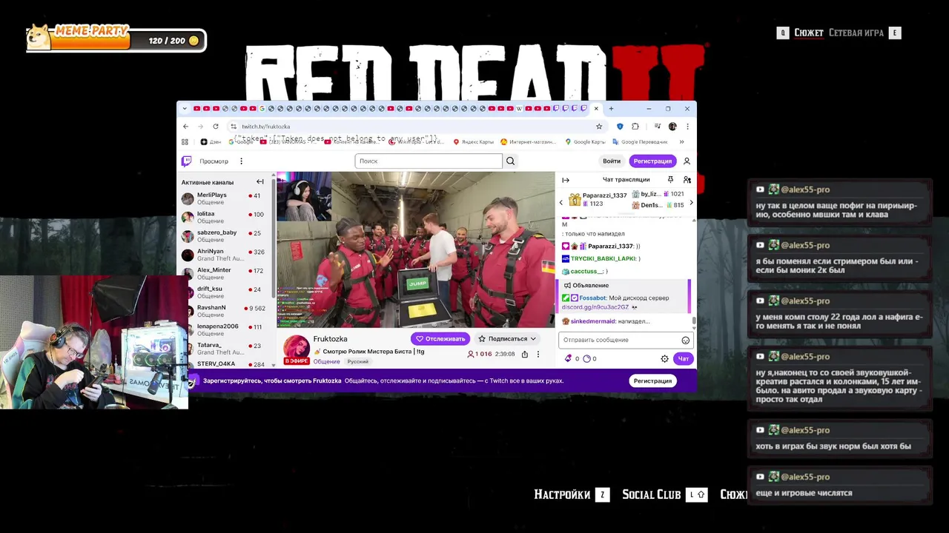This screenshot has width=949, height=533.
Task: Click the Fruktozka stream video player
Action: click(415, 249)
